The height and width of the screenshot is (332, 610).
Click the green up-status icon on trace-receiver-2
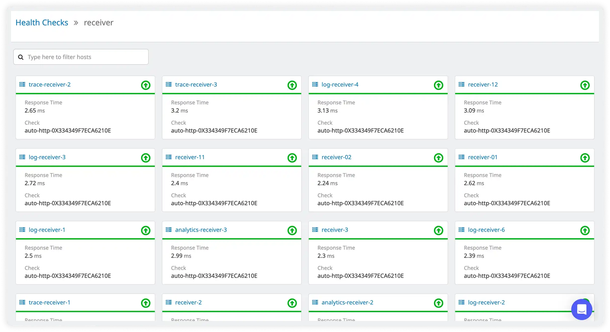pyautogui.click(x=146, y=85)
